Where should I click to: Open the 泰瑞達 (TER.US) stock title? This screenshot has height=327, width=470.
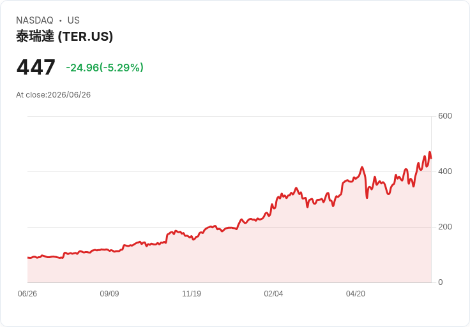tap(64, 36)
